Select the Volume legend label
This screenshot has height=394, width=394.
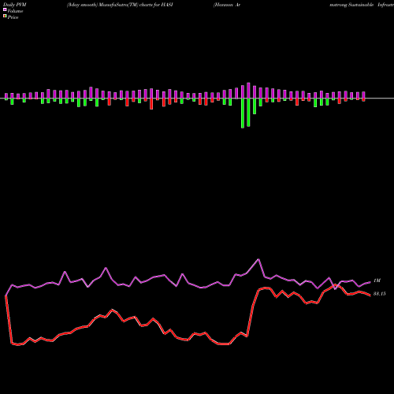pos(15,11)
